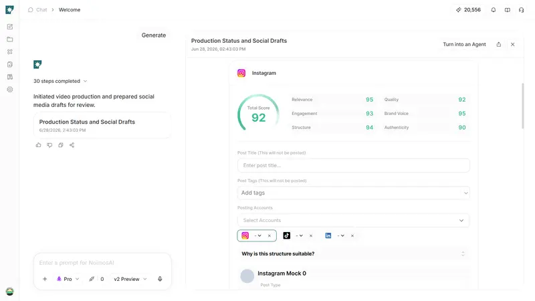Open the Select Accounts dropdown
Viewport: 535px width, 301px height.
click(354, 221)
